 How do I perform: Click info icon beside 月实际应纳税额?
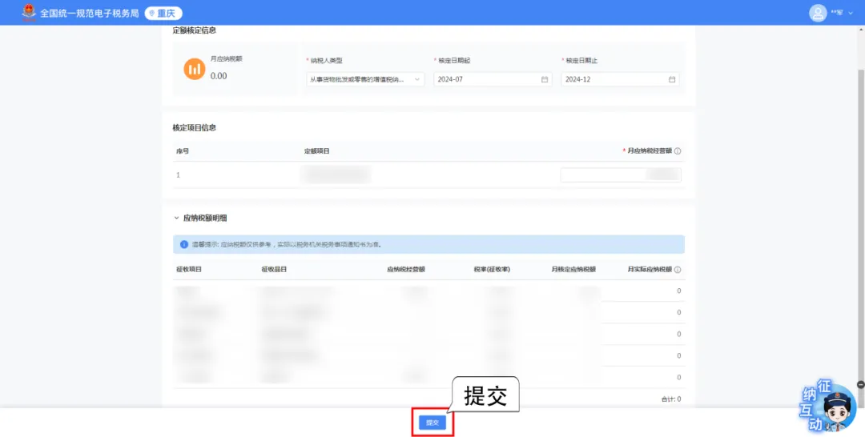[x=678, y=270]
